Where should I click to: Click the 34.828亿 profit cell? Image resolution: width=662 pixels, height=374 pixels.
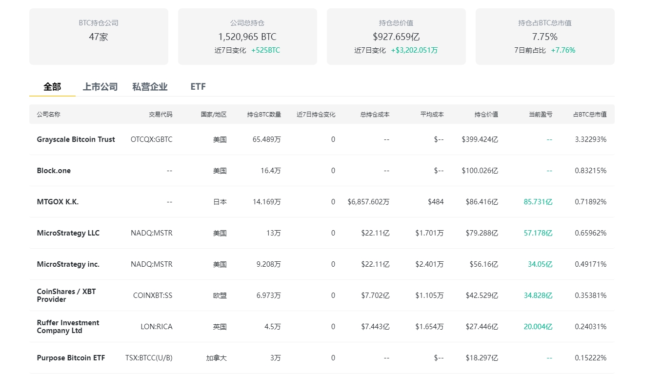[538, 295]
